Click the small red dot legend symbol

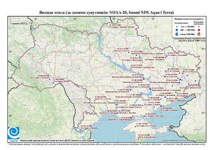click(199, 27)
